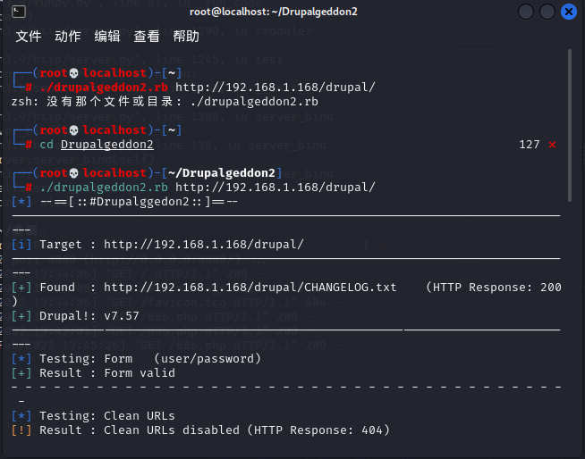
Task: Open the 查看 menu
Action: pos(147,37)
